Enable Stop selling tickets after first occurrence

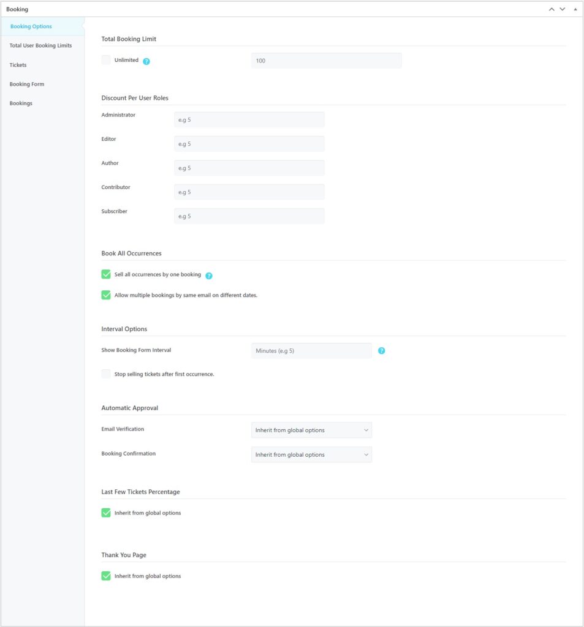[x=105, y=373]
